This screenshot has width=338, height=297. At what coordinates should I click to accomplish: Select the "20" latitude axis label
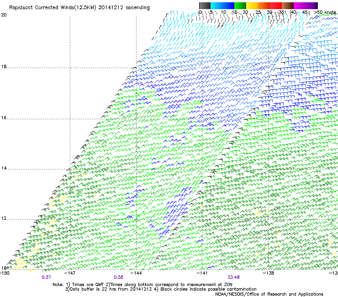click(x=4, y=15)
